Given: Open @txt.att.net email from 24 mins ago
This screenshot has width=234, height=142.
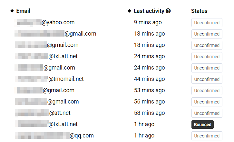Looking at the screenshot, I should [46, 56].
